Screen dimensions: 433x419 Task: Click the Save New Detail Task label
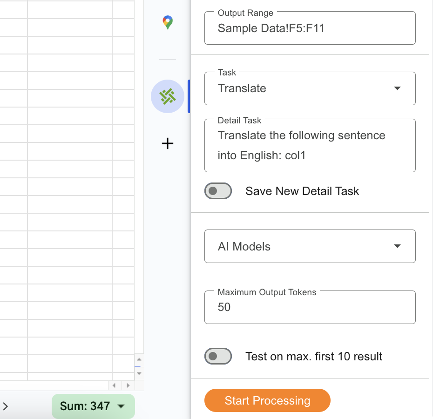(x=302, y=191)
